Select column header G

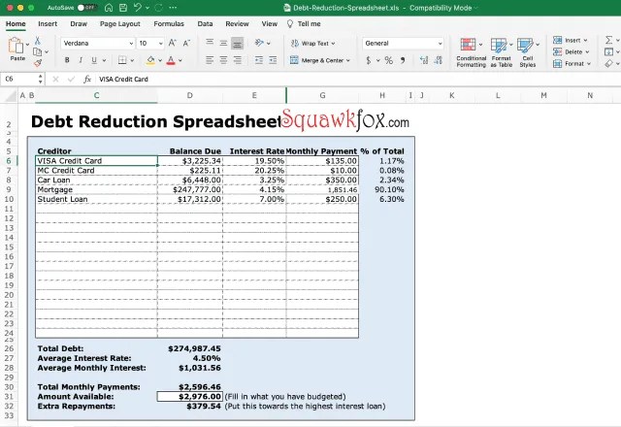(322, 95)
